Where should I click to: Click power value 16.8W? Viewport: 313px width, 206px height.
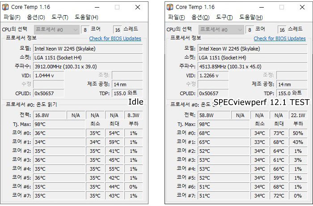pyautogui.click(x=50, y=115)
